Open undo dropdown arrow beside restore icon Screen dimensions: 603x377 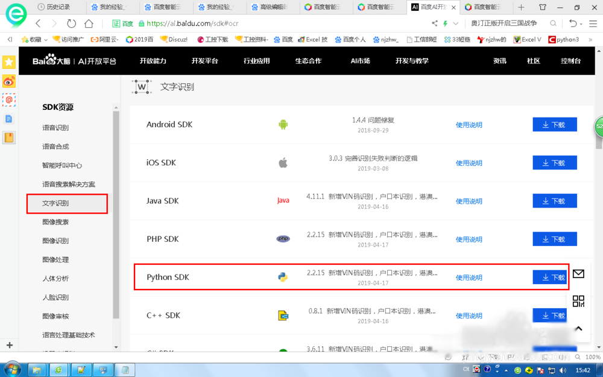(581, 24)
